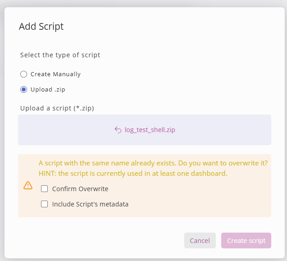This screenshot has width=287, height=261.
Task: Click the "Select the type of script" heading
Action: [60, 55]
